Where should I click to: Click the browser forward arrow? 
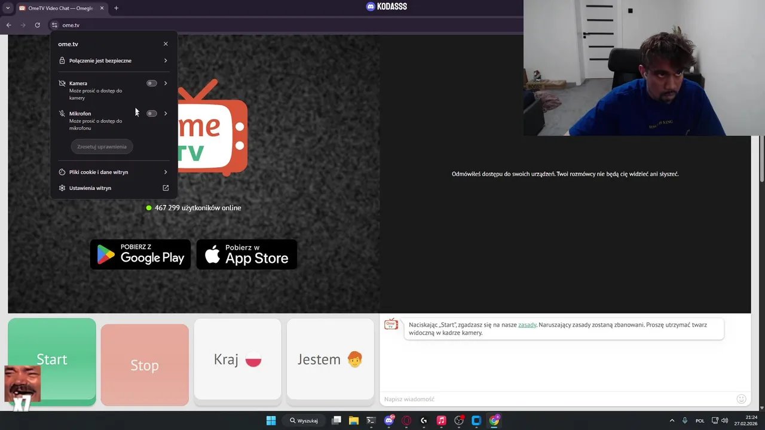[x=23, y=25]
